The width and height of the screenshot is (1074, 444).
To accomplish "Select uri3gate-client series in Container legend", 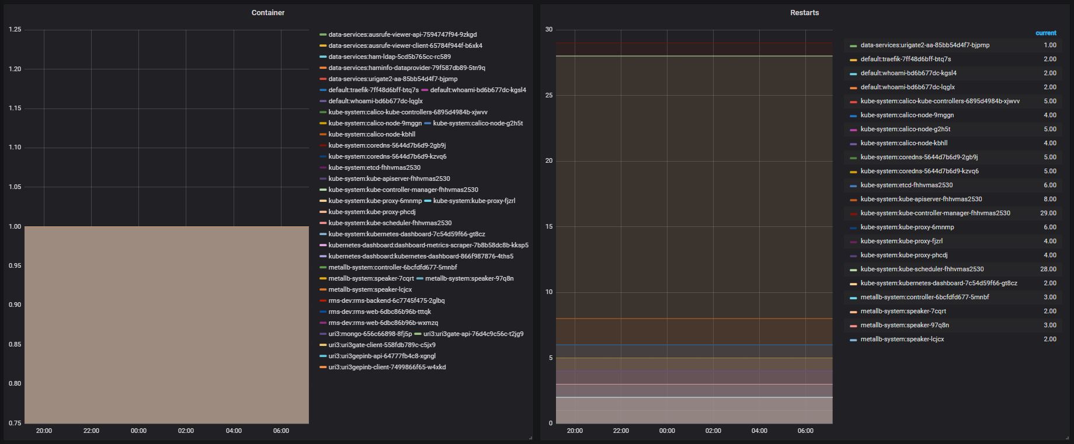I will [382, 345].
